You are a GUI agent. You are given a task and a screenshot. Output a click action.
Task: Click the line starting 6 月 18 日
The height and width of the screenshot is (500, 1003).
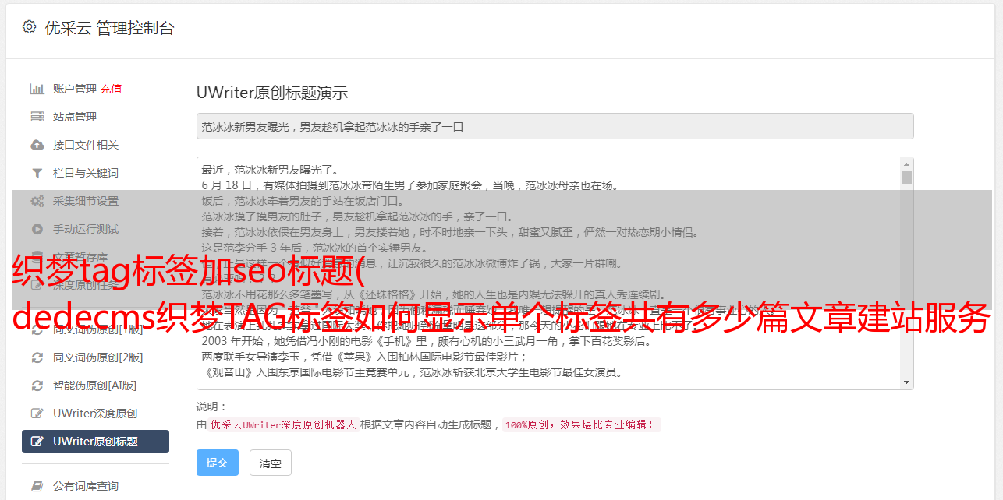click(x=410, y=185)
